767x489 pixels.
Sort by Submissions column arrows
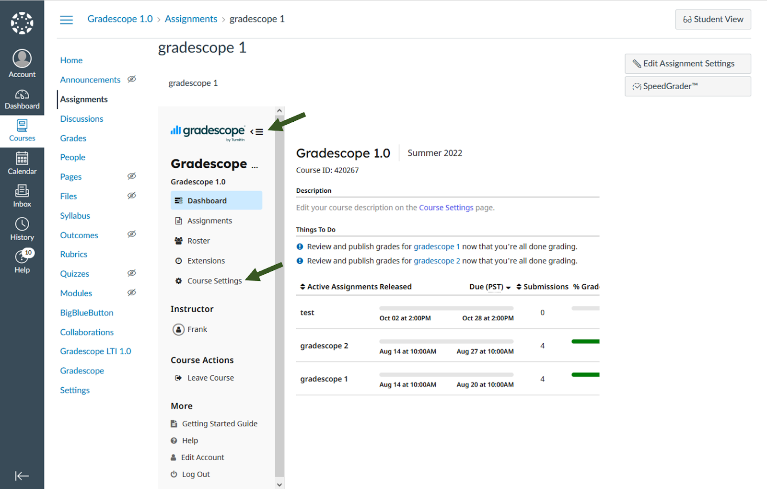pyautogui.click(x=519, y=287)
